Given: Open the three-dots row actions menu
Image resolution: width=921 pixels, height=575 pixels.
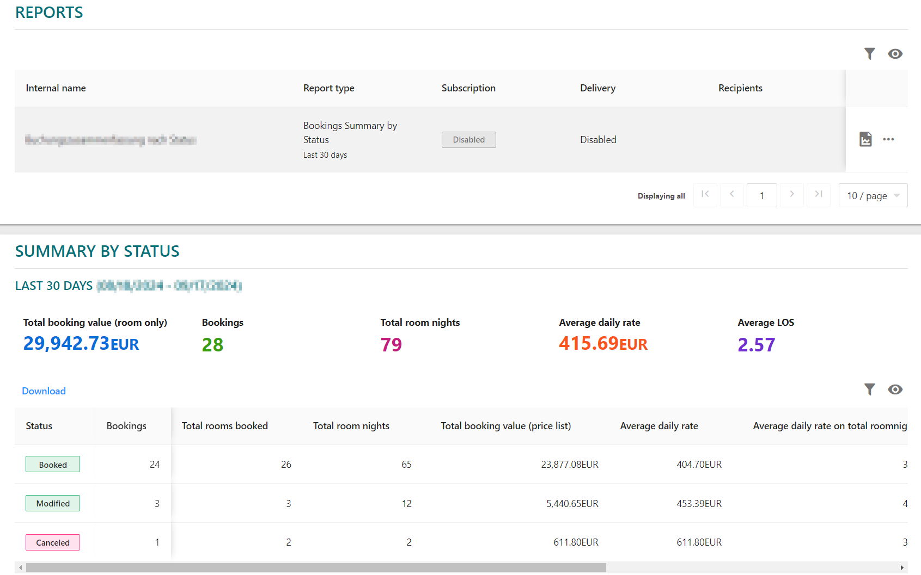Looking at the screenshot, I should [x=888, y=139].
